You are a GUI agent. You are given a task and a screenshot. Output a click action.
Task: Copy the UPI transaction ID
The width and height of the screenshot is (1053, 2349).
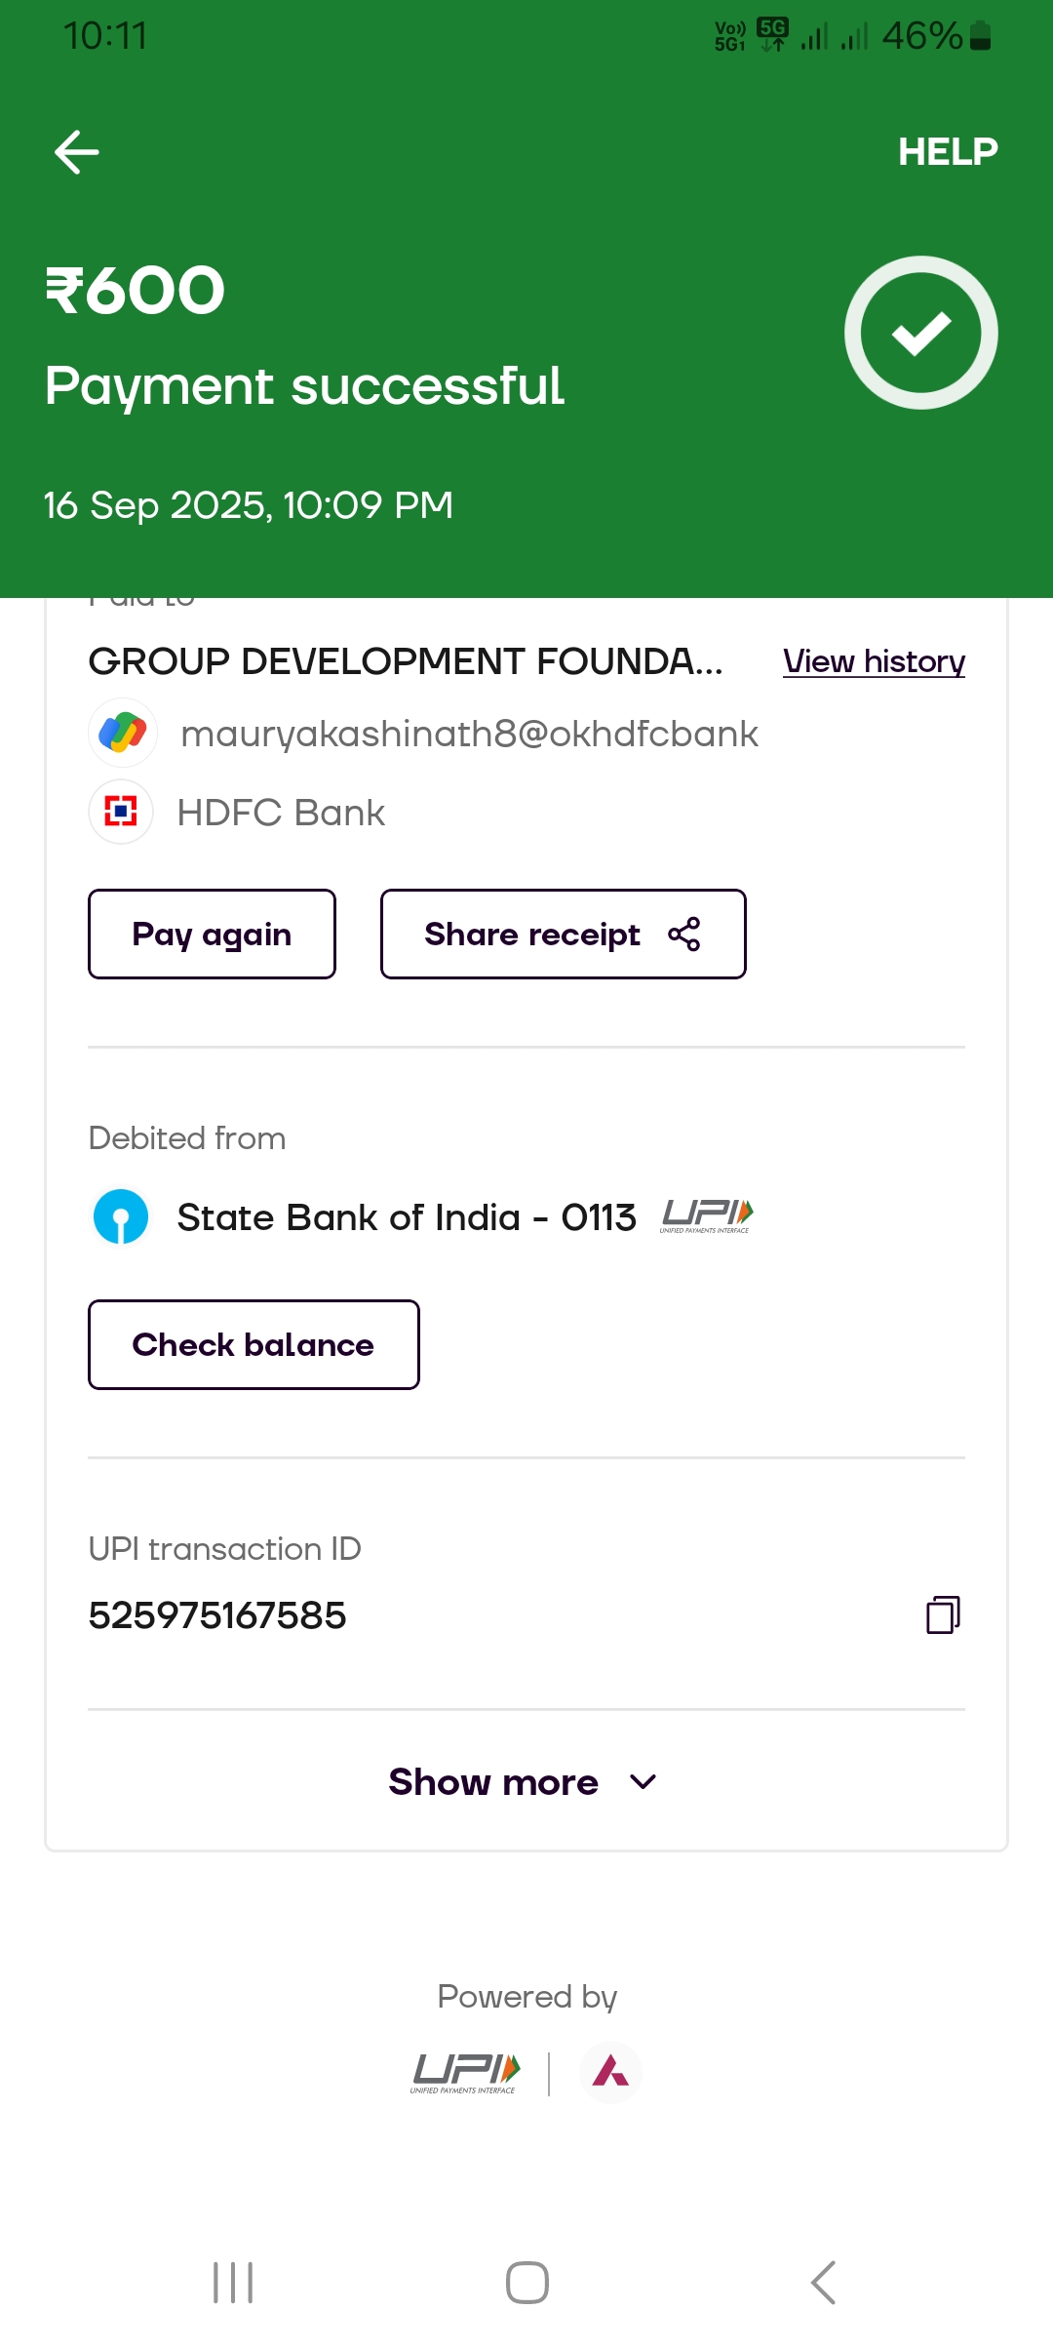pos(942,1615)
